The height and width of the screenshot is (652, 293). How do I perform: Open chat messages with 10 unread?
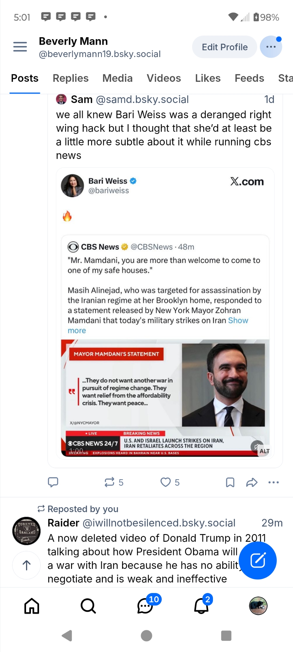145,606
